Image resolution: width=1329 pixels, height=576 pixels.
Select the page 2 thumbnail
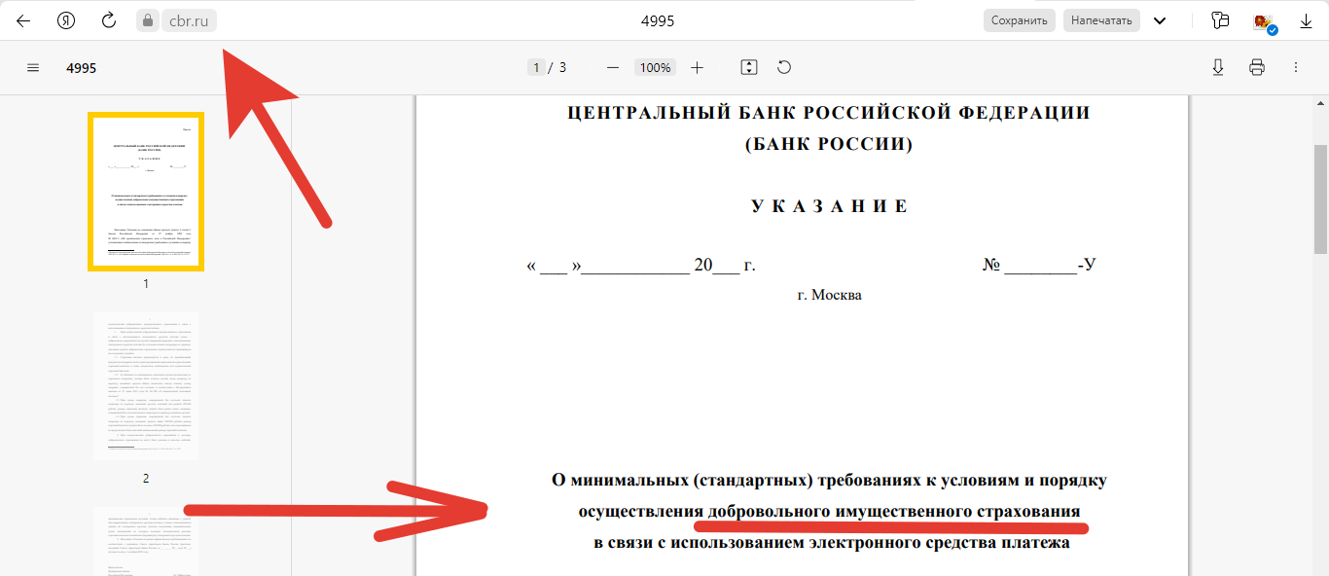[x=145, y=385]
